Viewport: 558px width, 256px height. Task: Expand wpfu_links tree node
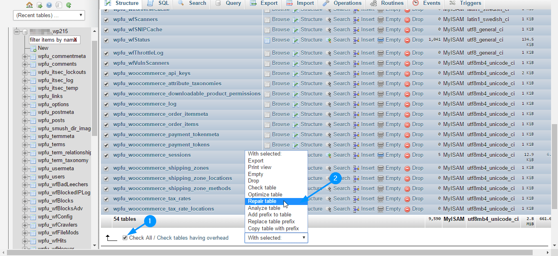click(x=25, y=96)
